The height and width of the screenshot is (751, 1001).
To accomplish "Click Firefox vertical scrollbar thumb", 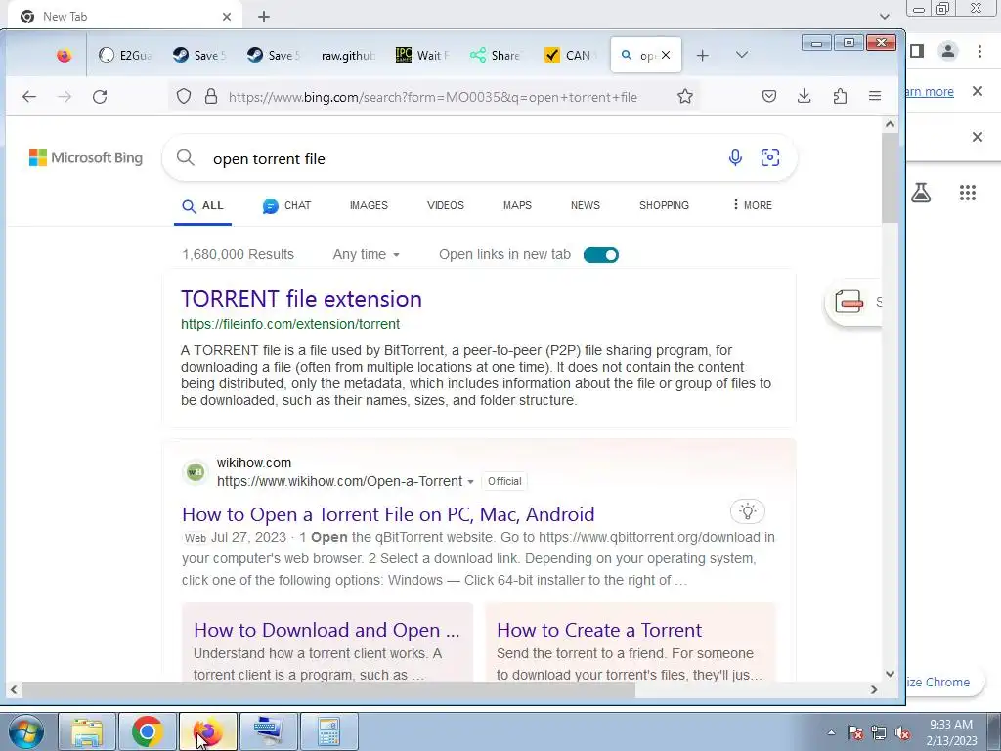I will tap(890, 178).
